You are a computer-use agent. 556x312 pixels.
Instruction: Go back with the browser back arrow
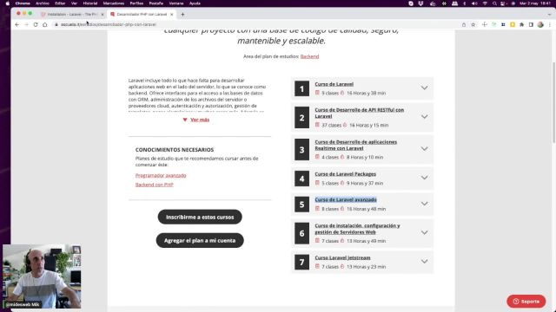click(x=17, y=24)
